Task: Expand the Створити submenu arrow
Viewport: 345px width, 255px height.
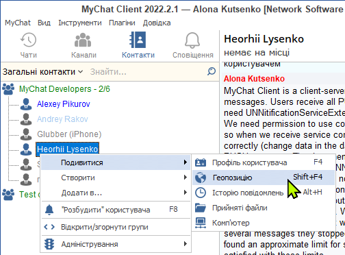Action: point(186,178)
